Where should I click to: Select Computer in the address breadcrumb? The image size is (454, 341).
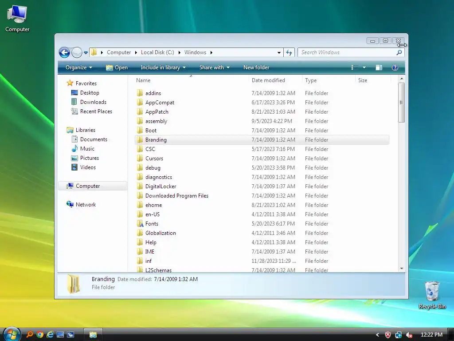(119, 52)
